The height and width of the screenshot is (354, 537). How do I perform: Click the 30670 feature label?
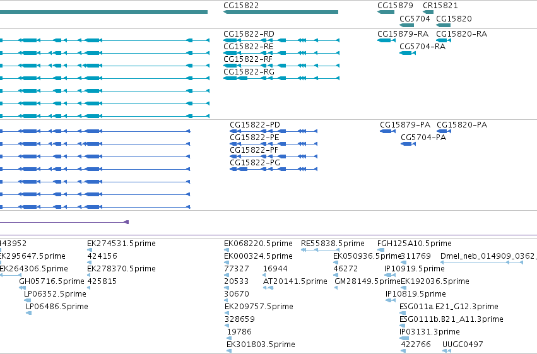point(236,294)
